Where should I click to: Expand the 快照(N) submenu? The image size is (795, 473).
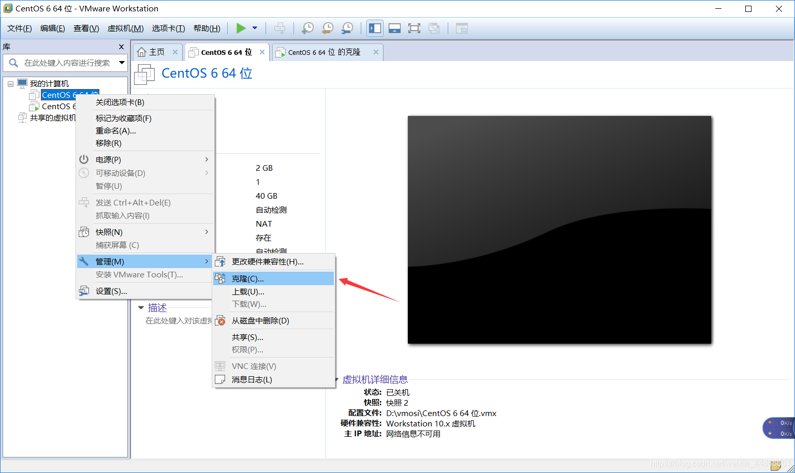145,232
